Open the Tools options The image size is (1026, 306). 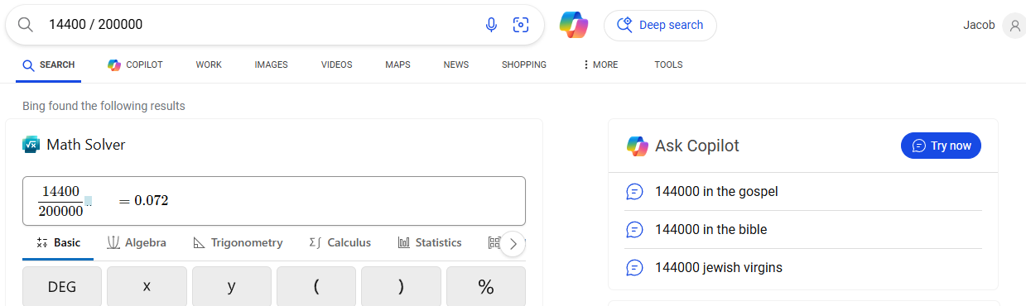click(x=668, y=65)
